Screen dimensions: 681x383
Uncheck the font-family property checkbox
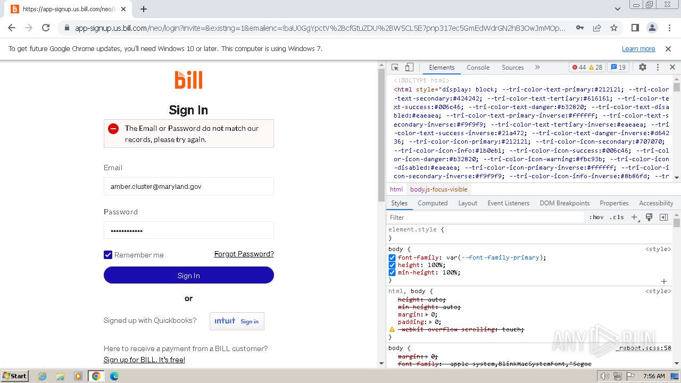(392, 257)
